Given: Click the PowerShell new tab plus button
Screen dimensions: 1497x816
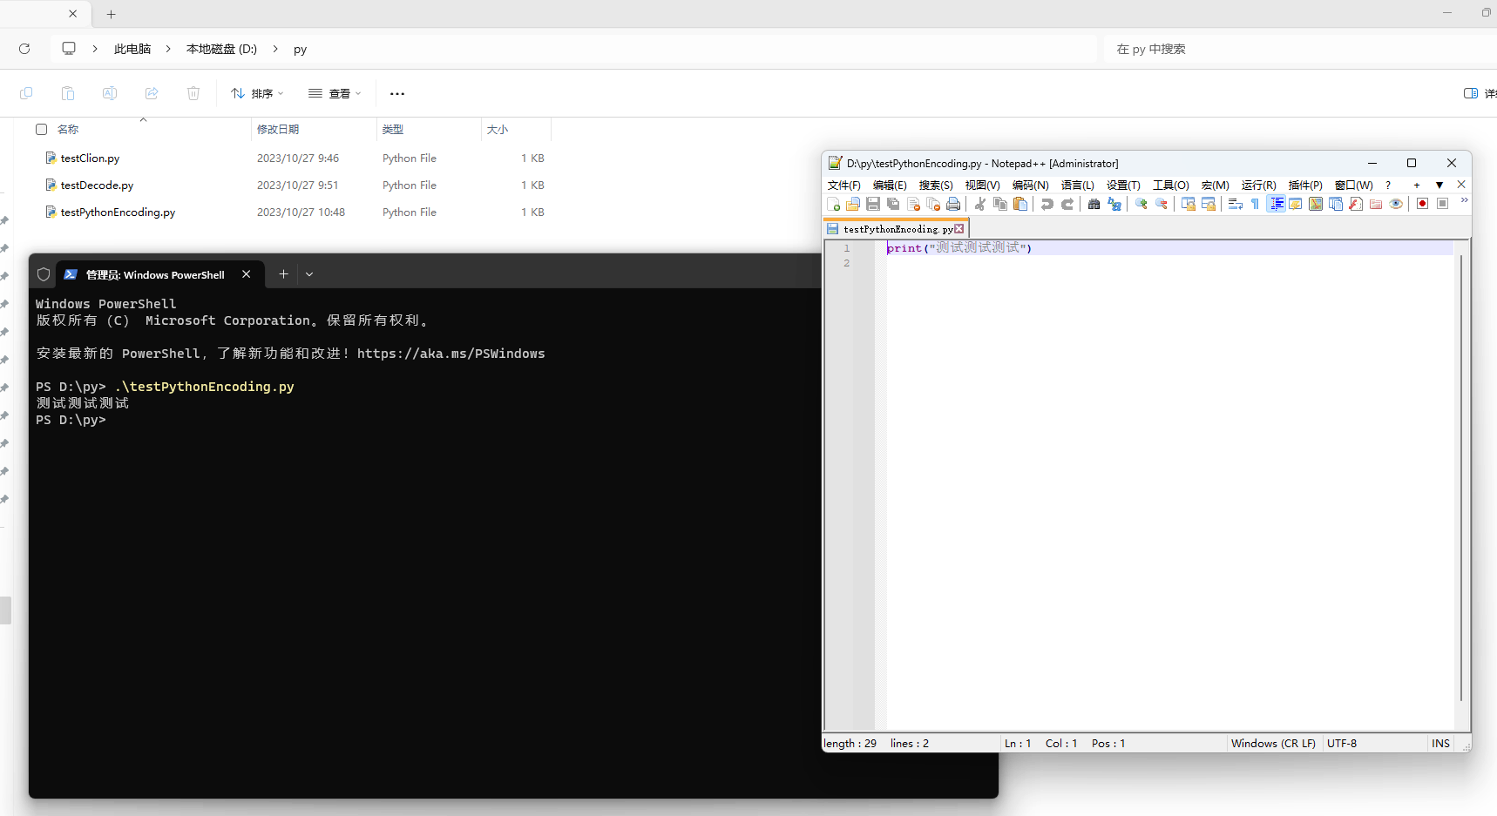Looking at the screenshot, I should pyautogui.click(x=283, y=273).
